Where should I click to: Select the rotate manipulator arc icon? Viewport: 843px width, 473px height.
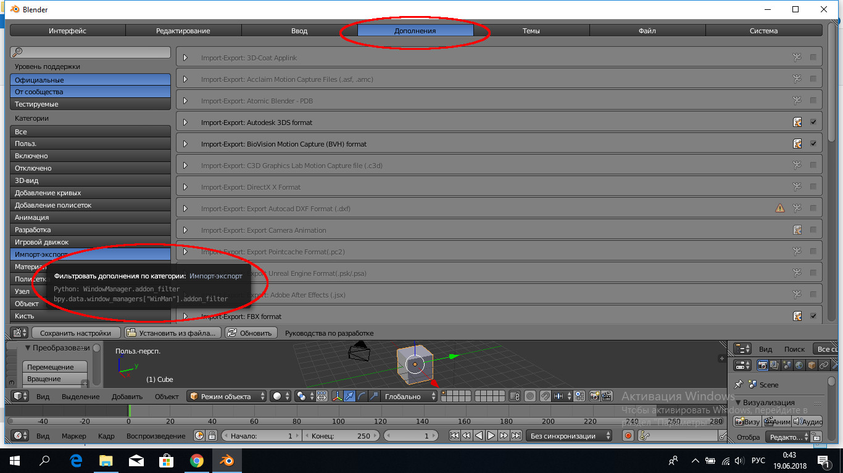[362, 397]
